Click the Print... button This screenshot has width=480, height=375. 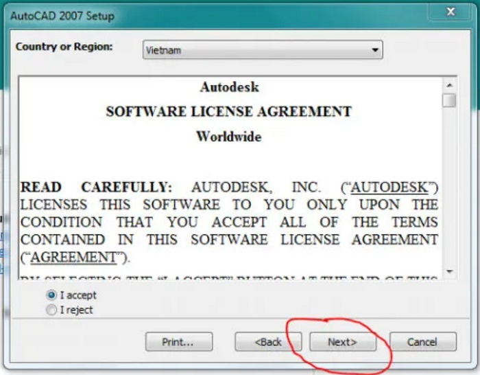[179, 342]
